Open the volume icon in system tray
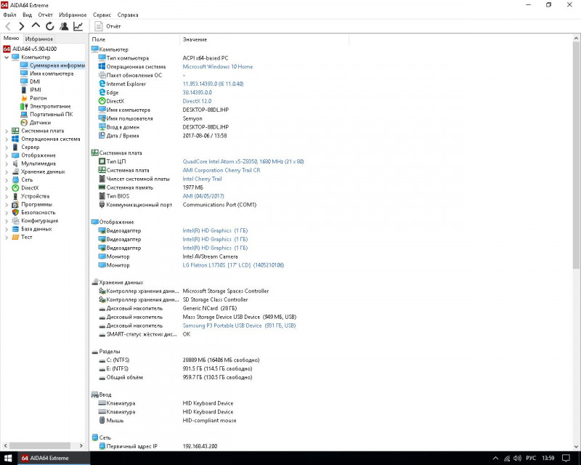The height and width of the screenshot is (465, 581). [517, 458]
